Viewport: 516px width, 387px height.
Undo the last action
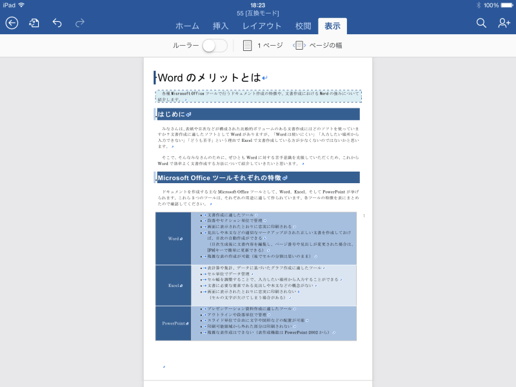(57, 23)
